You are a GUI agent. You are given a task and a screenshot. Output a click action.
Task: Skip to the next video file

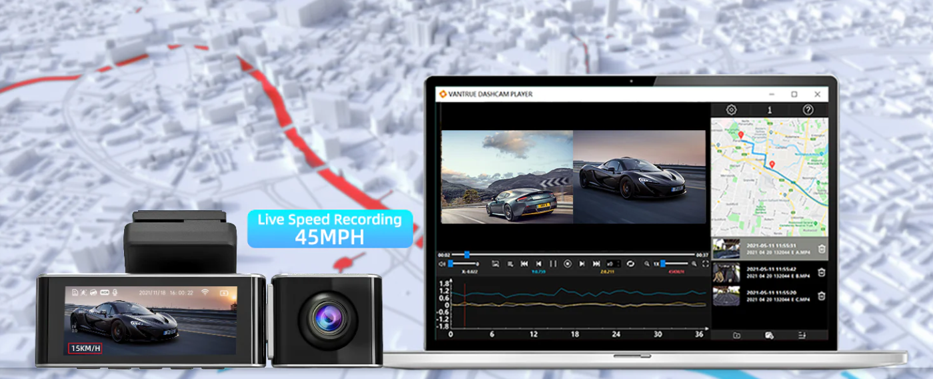596,264
